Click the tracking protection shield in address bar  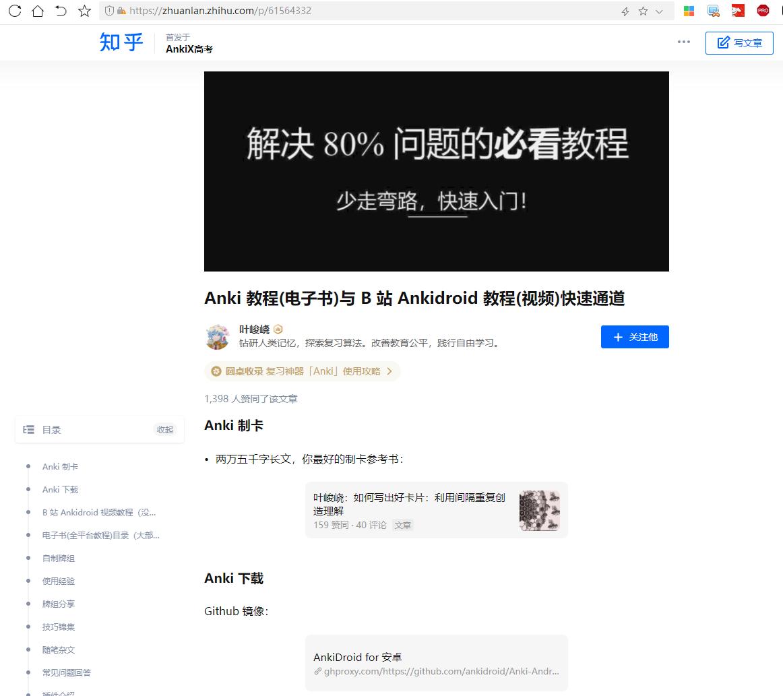coord(109,10)
